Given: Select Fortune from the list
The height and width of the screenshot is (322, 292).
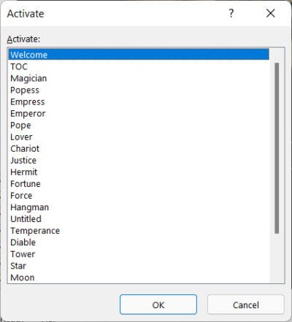Looking at the screenshot, I should pyautogui.click(x=139, y=183).
